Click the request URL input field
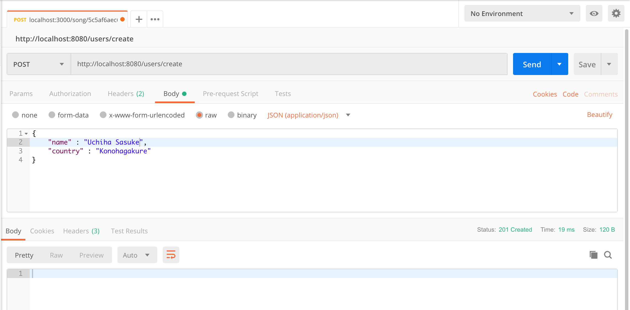 (x=289, y=64)
